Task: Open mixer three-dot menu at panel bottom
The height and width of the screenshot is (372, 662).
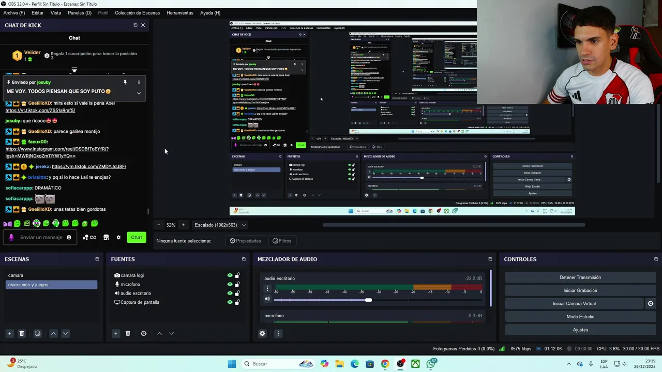Action: 278,334
